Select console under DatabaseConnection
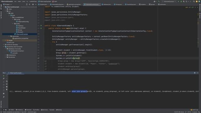 (14, 53)
